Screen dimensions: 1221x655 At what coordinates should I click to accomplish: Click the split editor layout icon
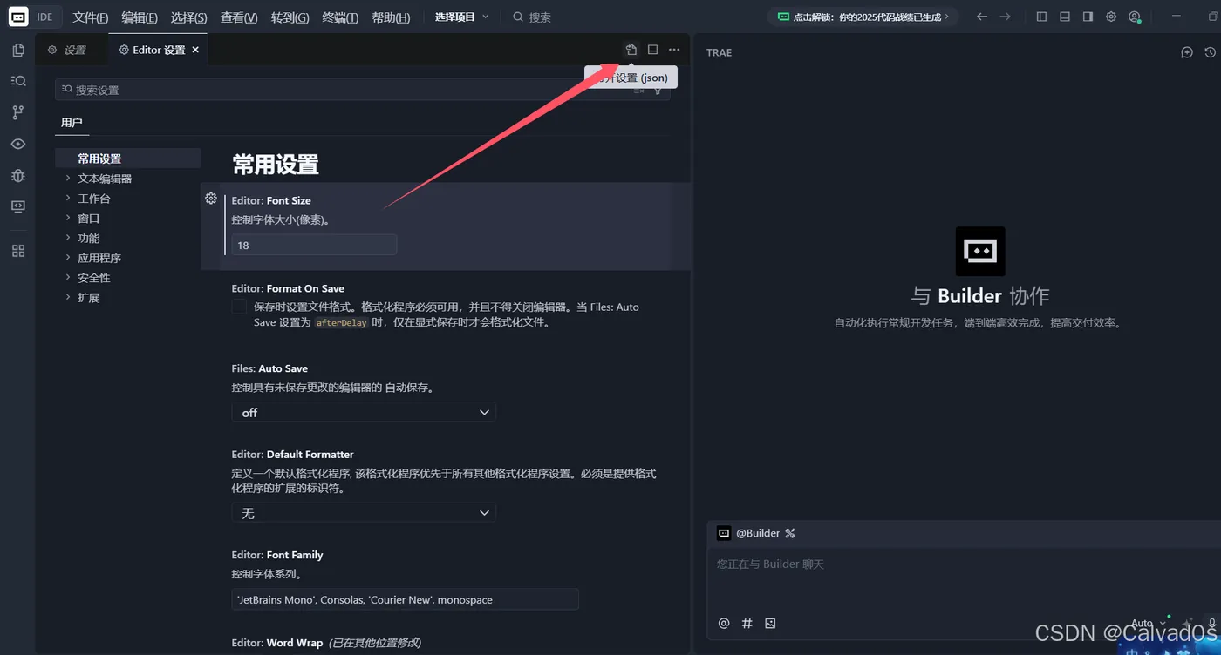pos(652,50)
